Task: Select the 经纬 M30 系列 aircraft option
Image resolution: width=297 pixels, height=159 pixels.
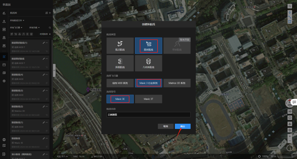Action: (120, 83)
